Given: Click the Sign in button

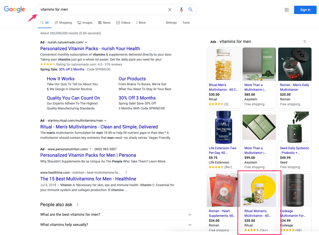Looking at the screenshot, I should 305,10.
